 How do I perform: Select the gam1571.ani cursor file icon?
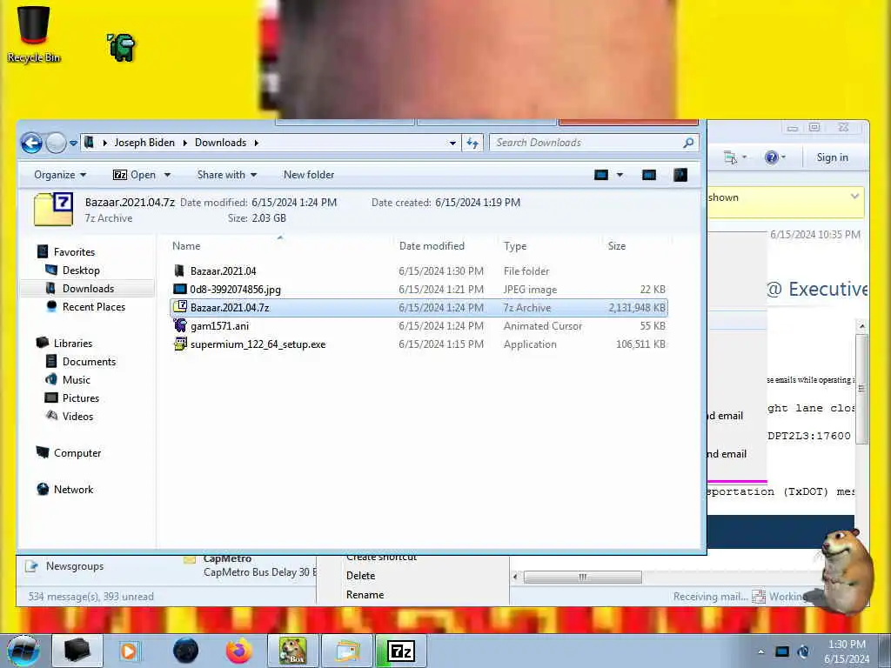click(x=179, y=325)
